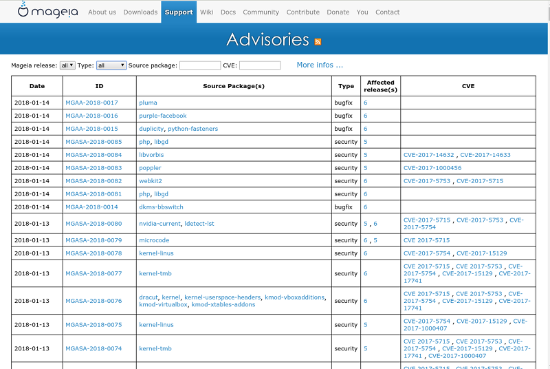Open advisory MGASA-2018-0084
This screenshot has width=550, height=369.
tap(93, 155)
